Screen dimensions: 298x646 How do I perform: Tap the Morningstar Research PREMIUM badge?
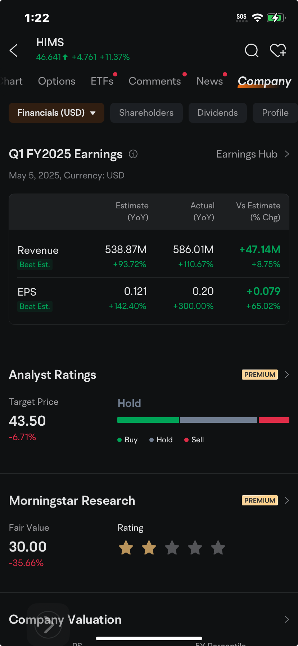(x=260, y=500)
